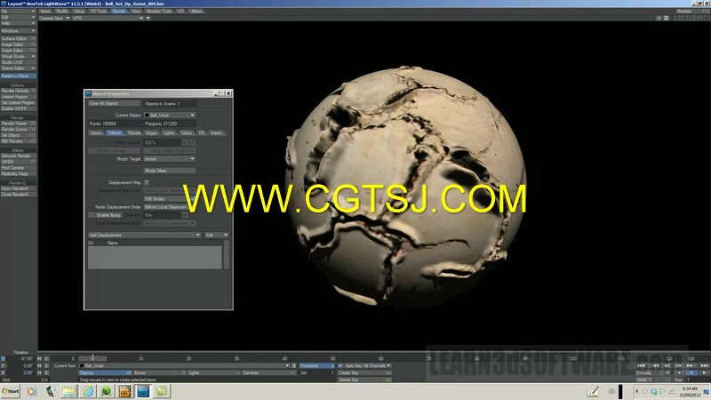711x400 pixels.
Task: Click the Delete Key button
Action: pyautogui.click(x=364, y=380)
